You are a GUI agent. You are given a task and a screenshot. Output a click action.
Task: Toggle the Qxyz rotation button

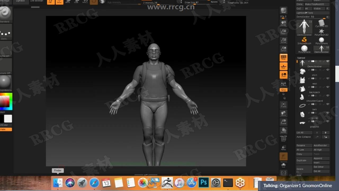pos(283,90)
